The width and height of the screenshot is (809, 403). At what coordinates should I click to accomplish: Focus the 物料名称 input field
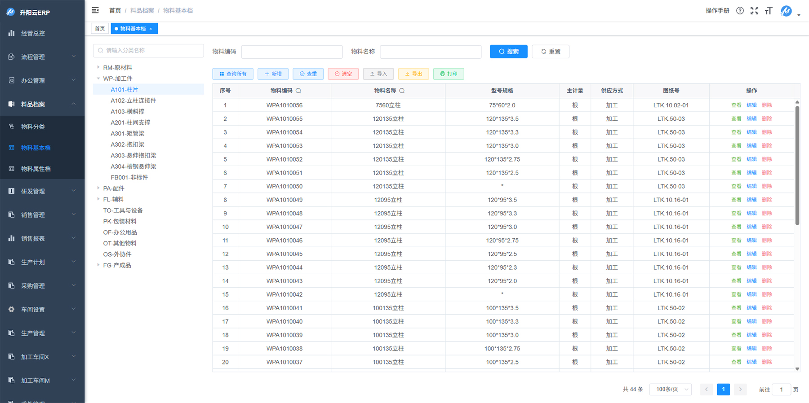click(431, 52)
